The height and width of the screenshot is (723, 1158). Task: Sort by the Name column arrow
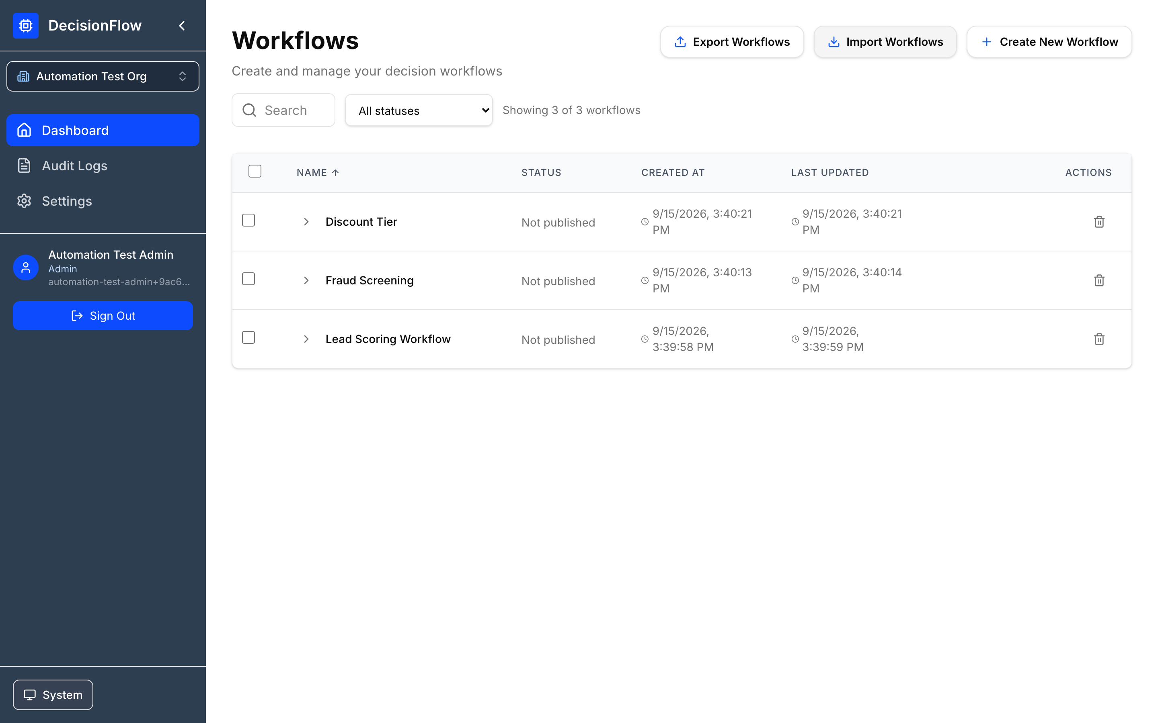335,173
